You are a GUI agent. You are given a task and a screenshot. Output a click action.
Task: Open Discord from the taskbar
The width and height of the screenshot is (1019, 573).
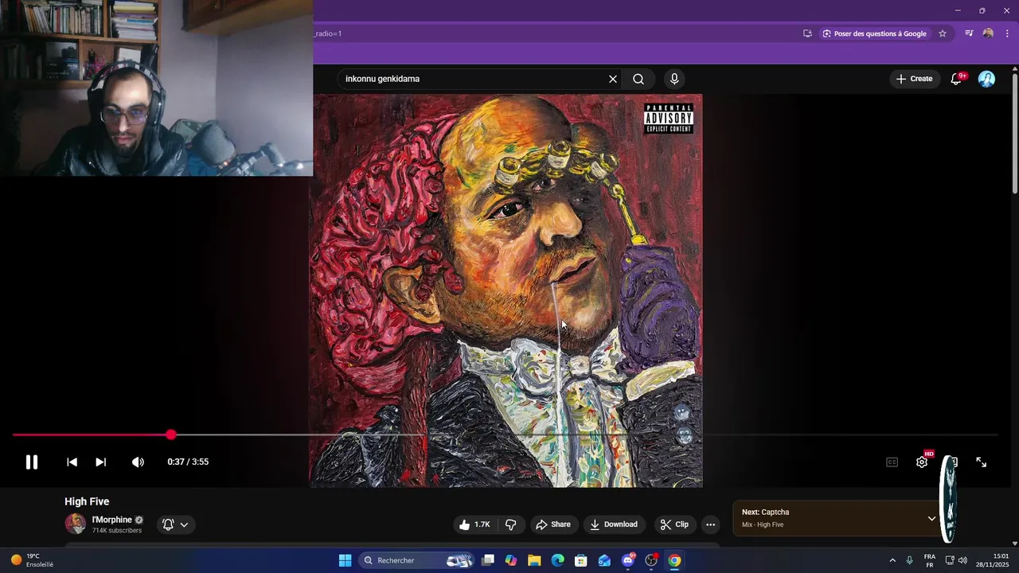point(628,560)
